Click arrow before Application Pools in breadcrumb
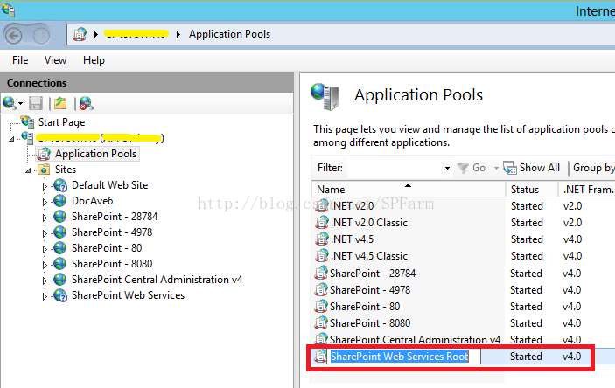This screenshot has width=615, height=388. tap(178, 34)
